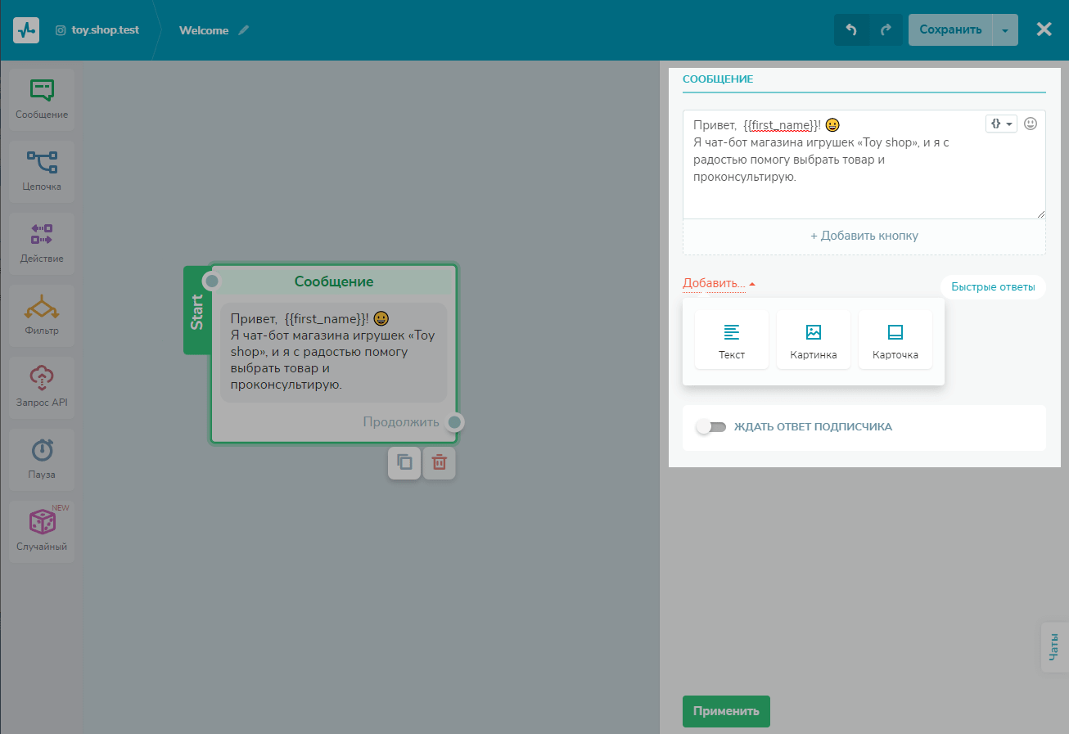
Task: Collapse the Добавить... dropdown menu
Action: pos(719,284)
